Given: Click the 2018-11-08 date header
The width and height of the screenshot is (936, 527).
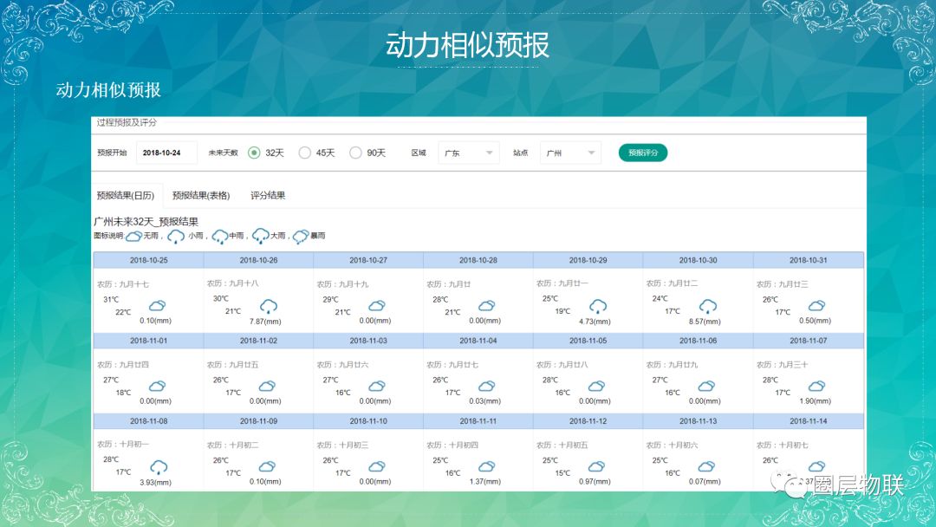Looking at the screenshot, I should point(149,421).
